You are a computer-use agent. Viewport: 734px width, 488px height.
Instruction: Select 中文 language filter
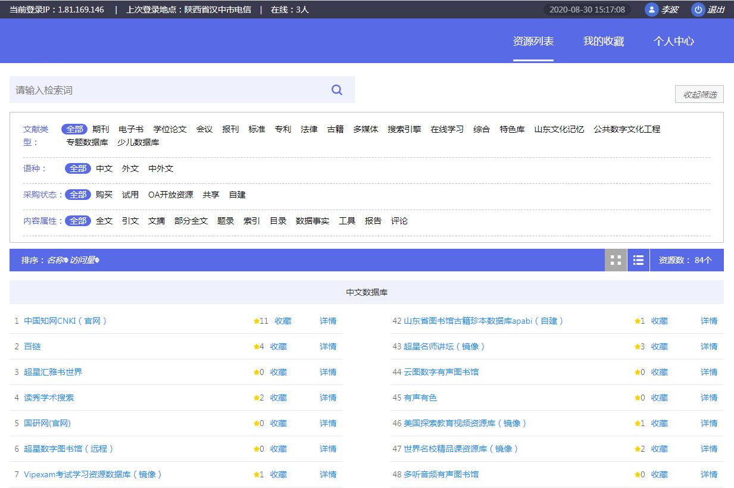pyautogui.click(x=104, y=168)
